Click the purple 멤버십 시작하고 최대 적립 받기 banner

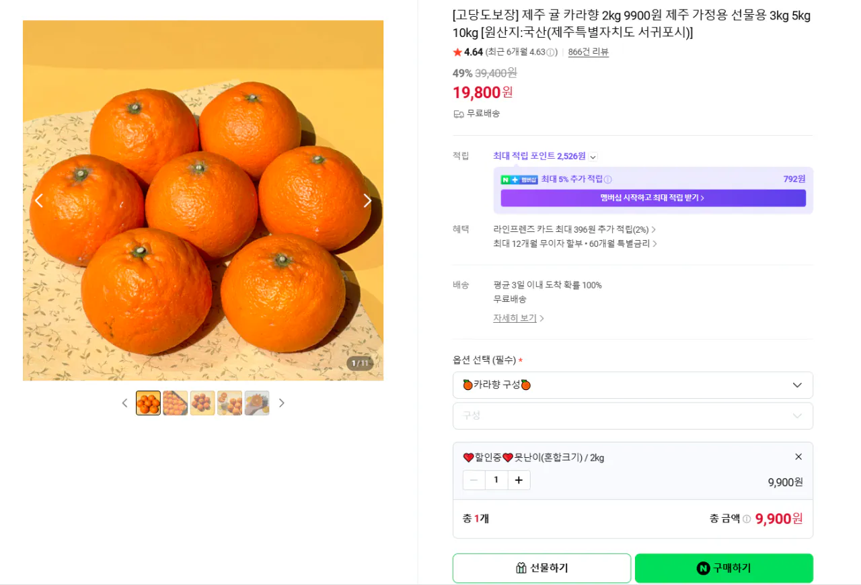[x=652, y=198]
